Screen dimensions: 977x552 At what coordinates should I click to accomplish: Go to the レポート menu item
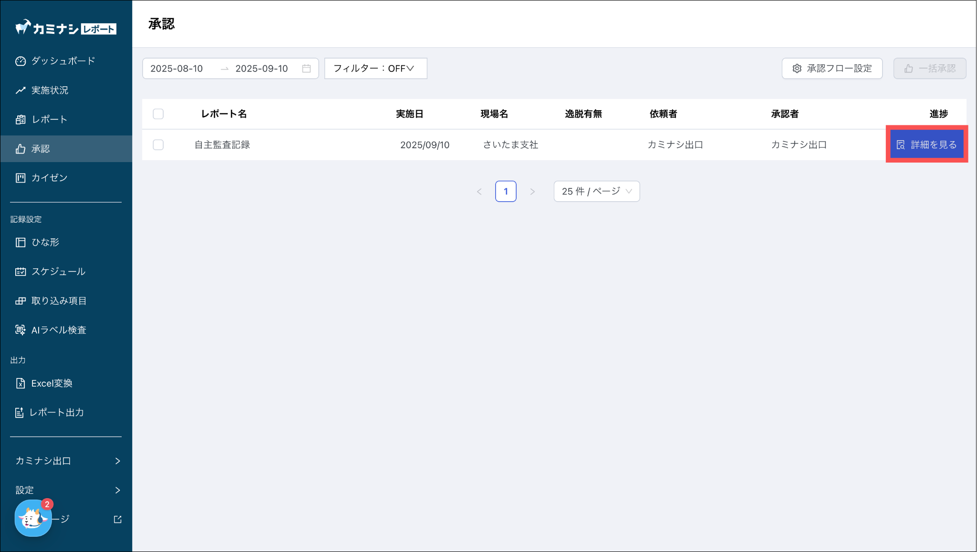click(x=49, y=119)
